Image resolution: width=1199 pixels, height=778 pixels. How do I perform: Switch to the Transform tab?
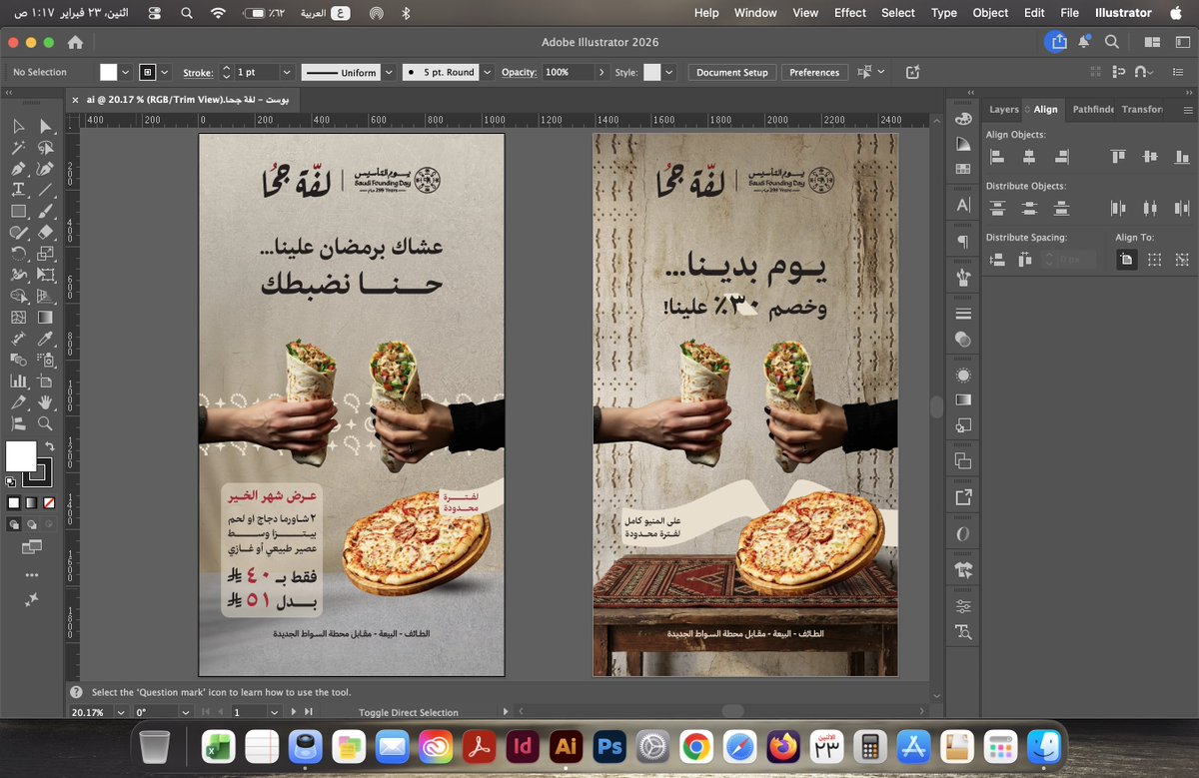(x=1142, y=110)
